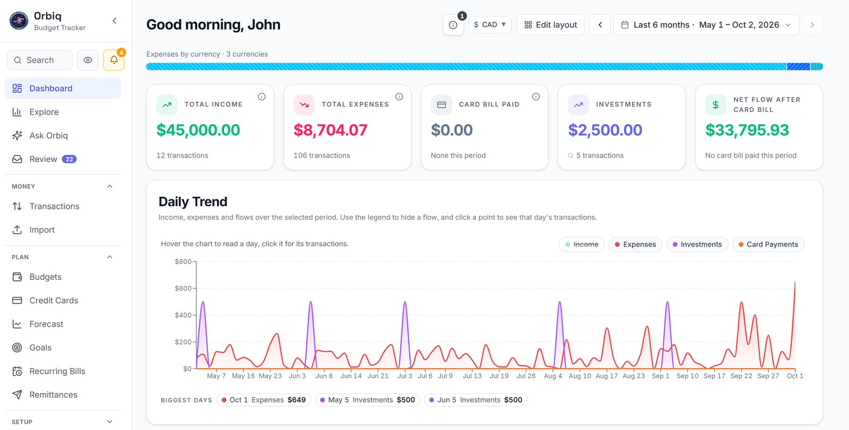The height and width of the screenshot is (430, 849).
Task: Click the Total Expenses trend-down icon
Action: [x=304, y=105]
